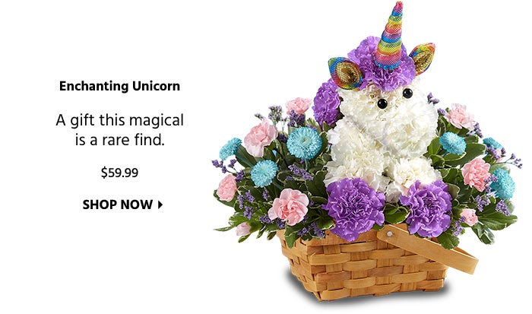Open the Enchanting Unicorn product title
This screenshot has width=532, height=314.
tap(119, 86)
